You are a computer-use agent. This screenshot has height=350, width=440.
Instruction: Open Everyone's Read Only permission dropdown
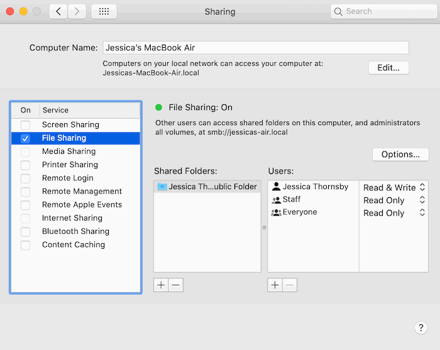coord(393,213)
